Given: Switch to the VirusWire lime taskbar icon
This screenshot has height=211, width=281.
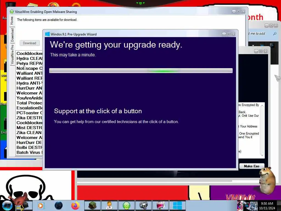Looking at the screenshot, I should point(126,206).
